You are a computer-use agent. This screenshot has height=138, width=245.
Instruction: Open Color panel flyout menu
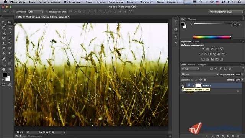242,19
